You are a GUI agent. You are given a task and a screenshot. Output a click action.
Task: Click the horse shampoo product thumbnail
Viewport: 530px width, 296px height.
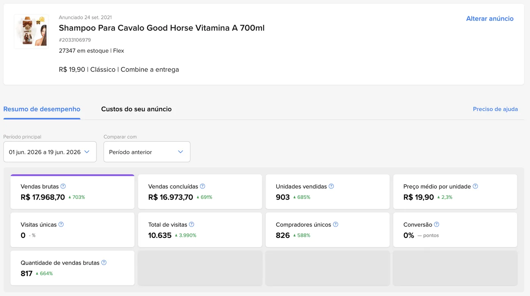31,31
